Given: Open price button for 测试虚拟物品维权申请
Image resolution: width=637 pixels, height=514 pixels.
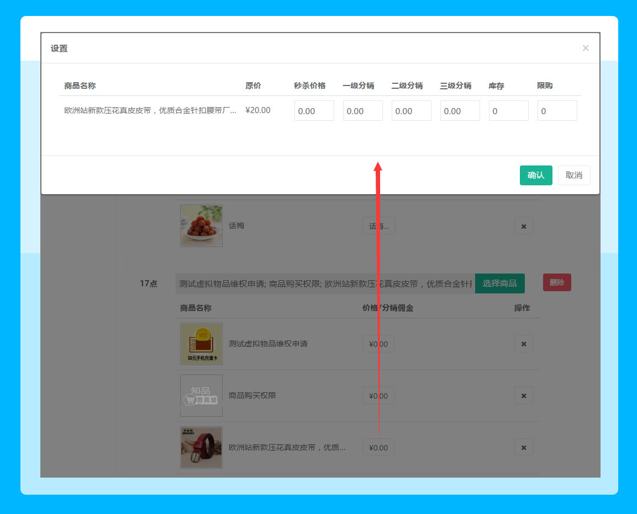Looking at the screenshot, I should [378, 344].
